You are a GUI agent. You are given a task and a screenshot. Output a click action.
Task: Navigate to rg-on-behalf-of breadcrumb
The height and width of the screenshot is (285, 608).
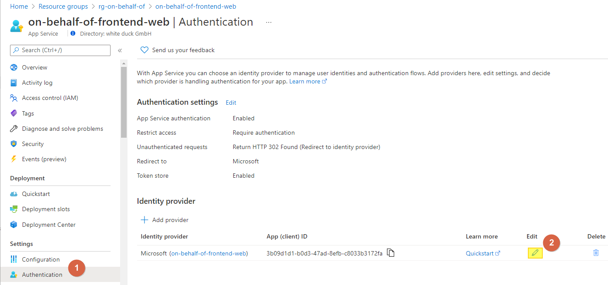coord(121,7)
